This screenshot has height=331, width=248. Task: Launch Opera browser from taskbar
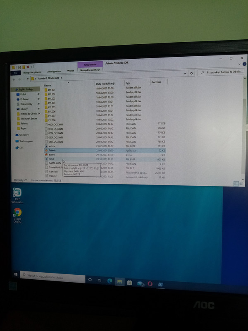150,283
